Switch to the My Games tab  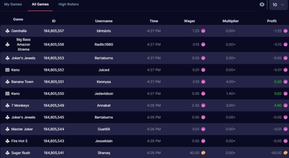pyautogui.click(x=13, y=5)
